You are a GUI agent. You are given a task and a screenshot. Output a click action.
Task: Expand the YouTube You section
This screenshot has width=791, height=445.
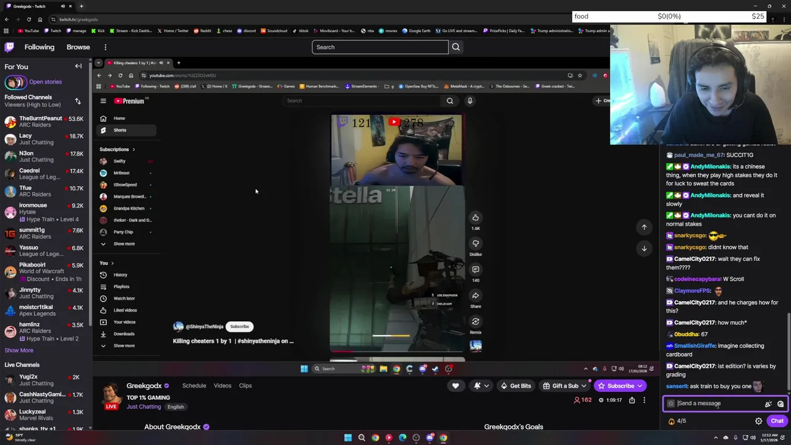point(107,263)
